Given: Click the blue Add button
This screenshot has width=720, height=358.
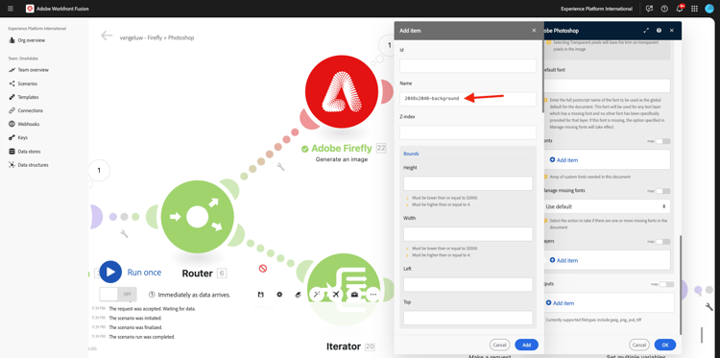Looking at the screenshot, I should 526,345.
